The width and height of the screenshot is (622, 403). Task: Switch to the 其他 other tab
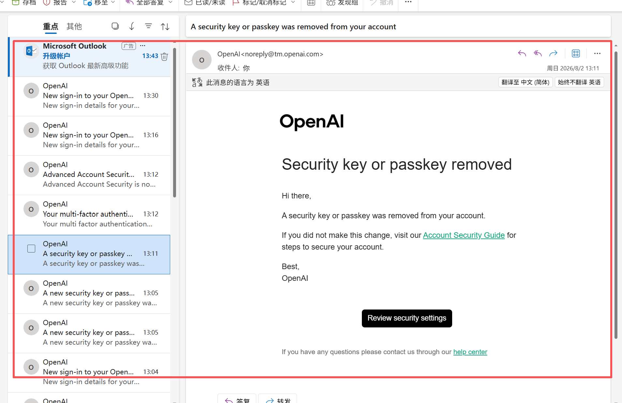tap(74, 26)
